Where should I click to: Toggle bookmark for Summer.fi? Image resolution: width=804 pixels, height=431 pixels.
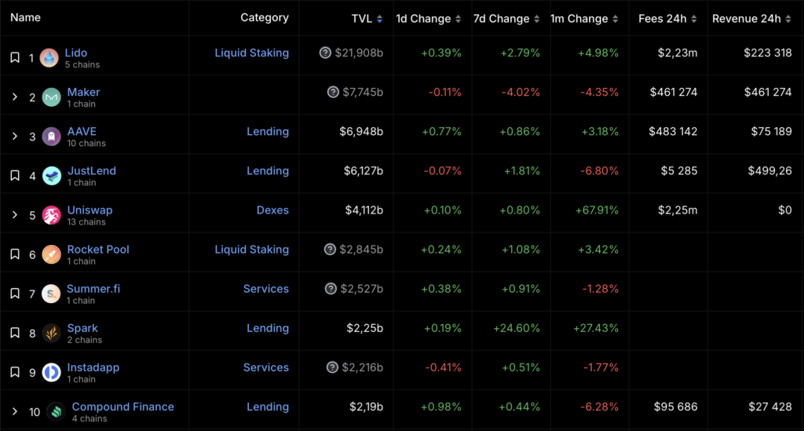(x=14, y=294)
